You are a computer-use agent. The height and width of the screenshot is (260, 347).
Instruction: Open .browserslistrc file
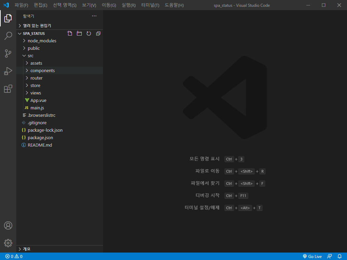60,115
